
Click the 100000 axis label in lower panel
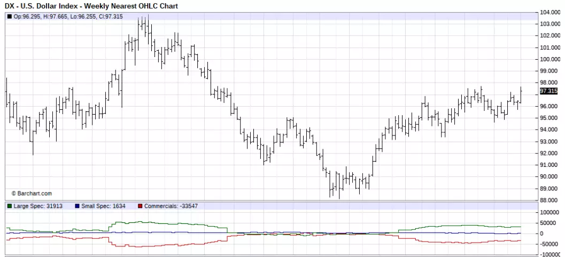coord(550,212)
